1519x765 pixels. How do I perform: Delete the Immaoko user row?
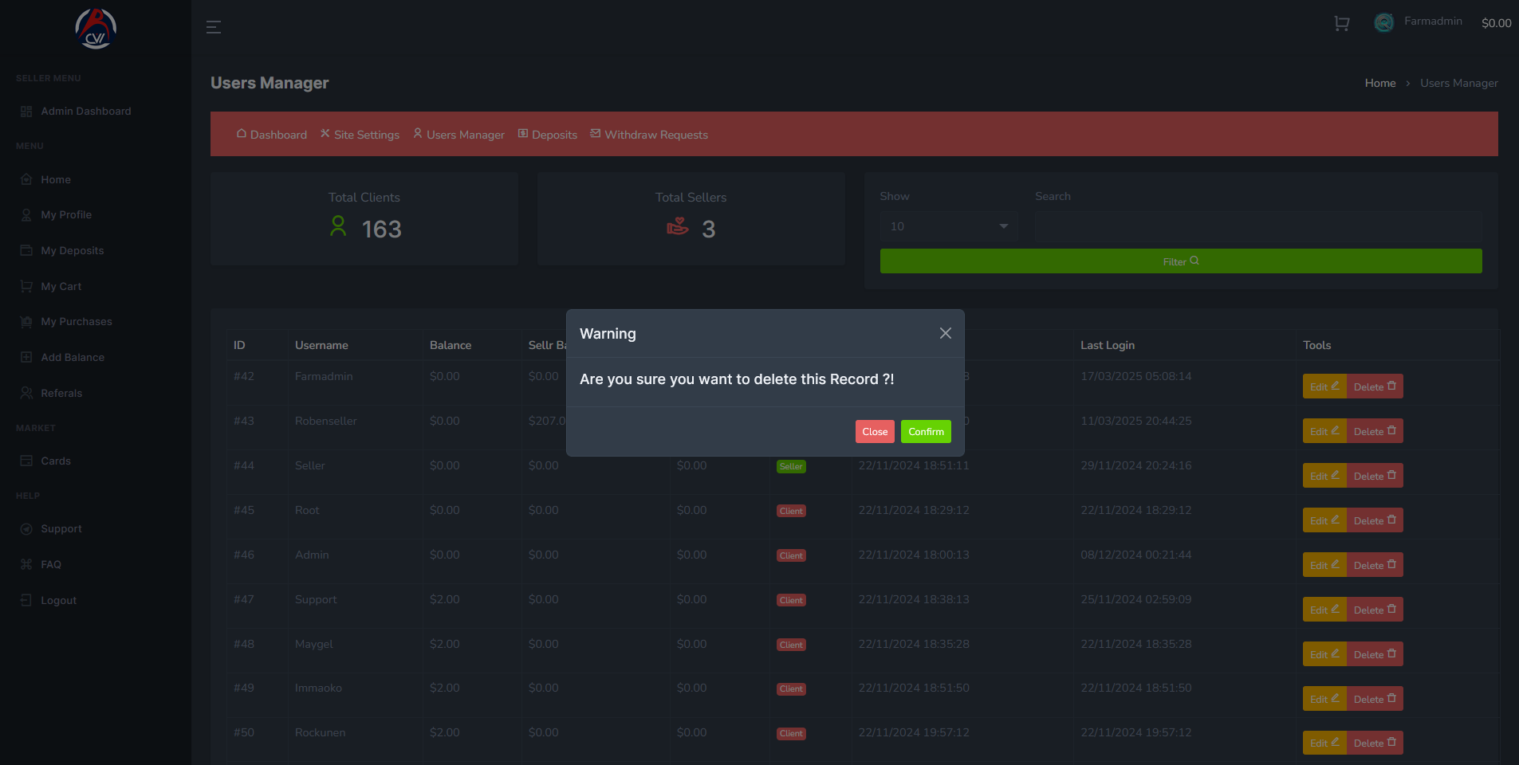[1375, 699]
